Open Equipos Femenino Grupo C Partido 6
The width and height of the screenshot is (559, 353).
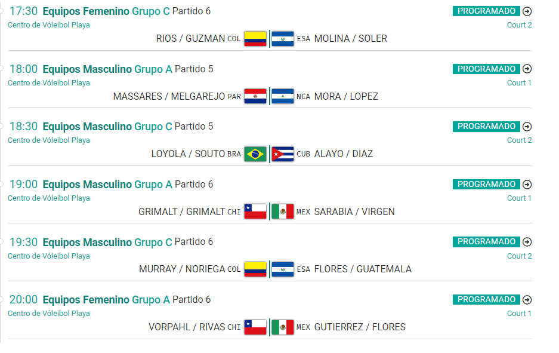pyautogui.click(x=126, y=11)
